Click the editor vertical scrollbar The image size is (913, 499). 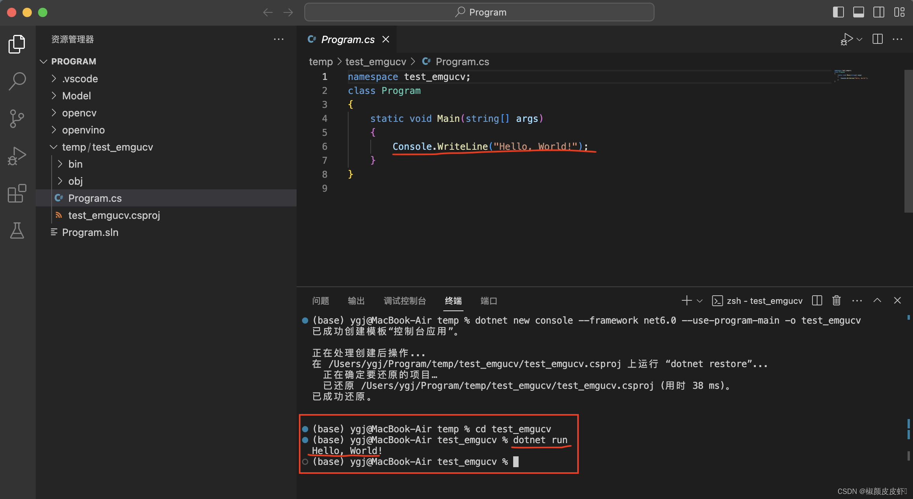(x=908, y=141)
